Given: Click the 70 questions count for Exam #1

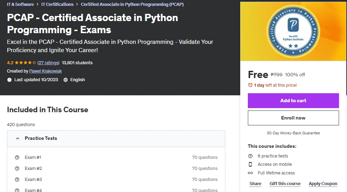Looking at the screenshot, I should [205, 157].
